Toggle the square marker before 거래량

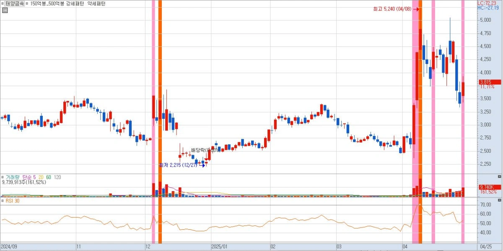coord(3,177)
